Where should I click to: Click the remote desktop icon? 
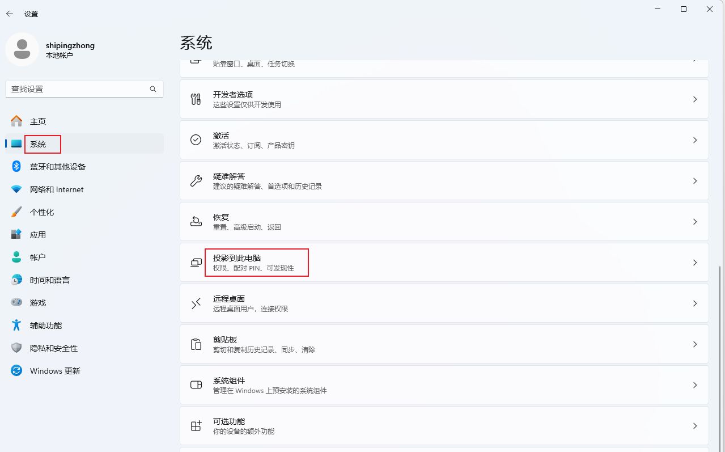pyautogui.click(x=196, y=303)
